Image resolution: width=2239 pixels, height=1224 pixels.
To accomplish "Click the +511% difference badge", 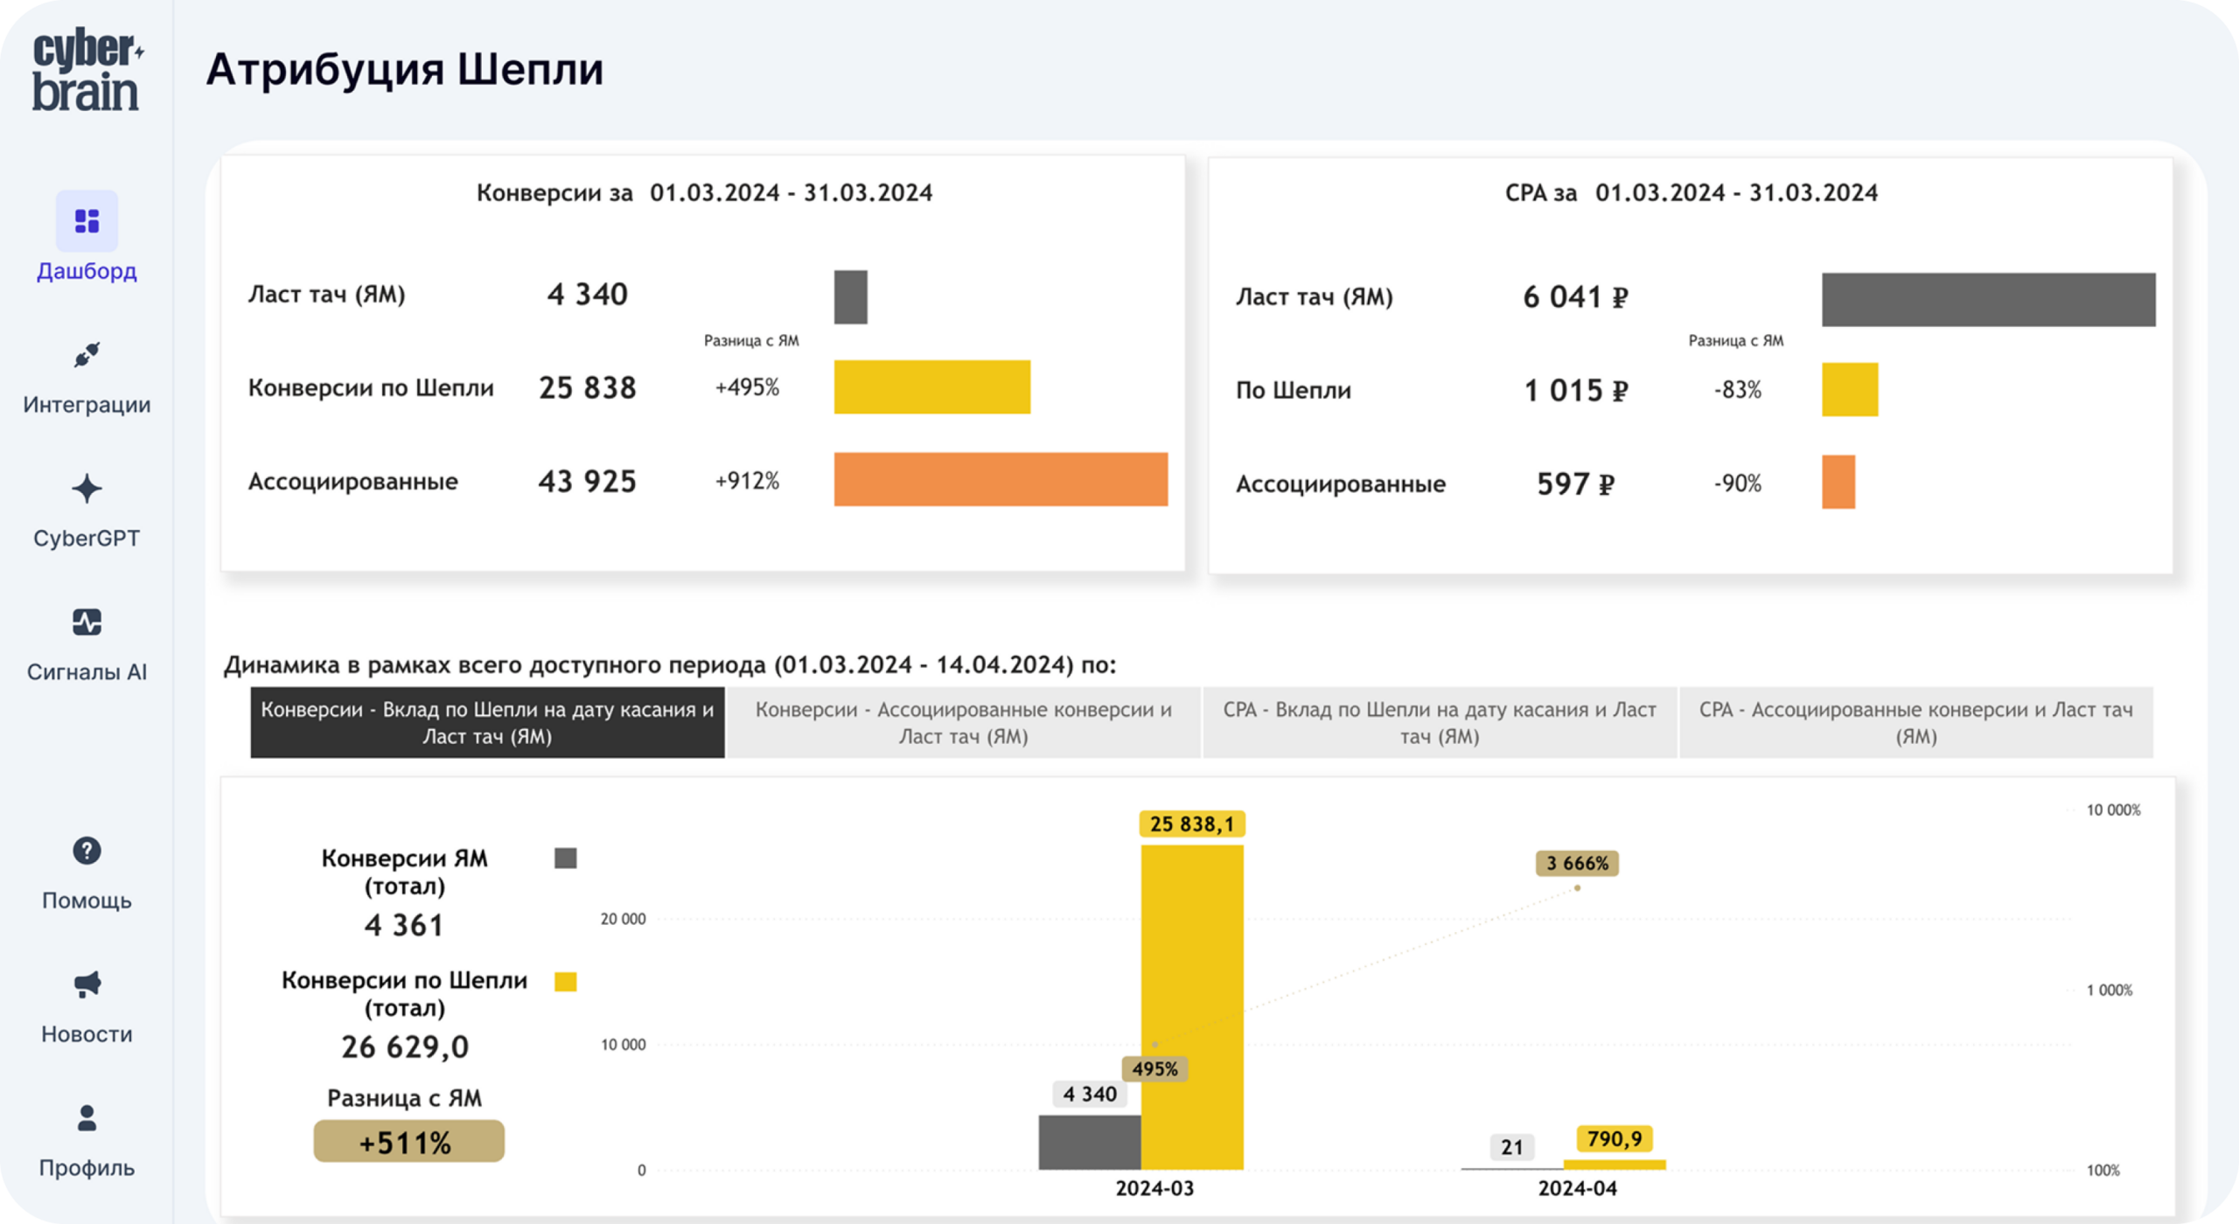I will [x=408, y=1142].
